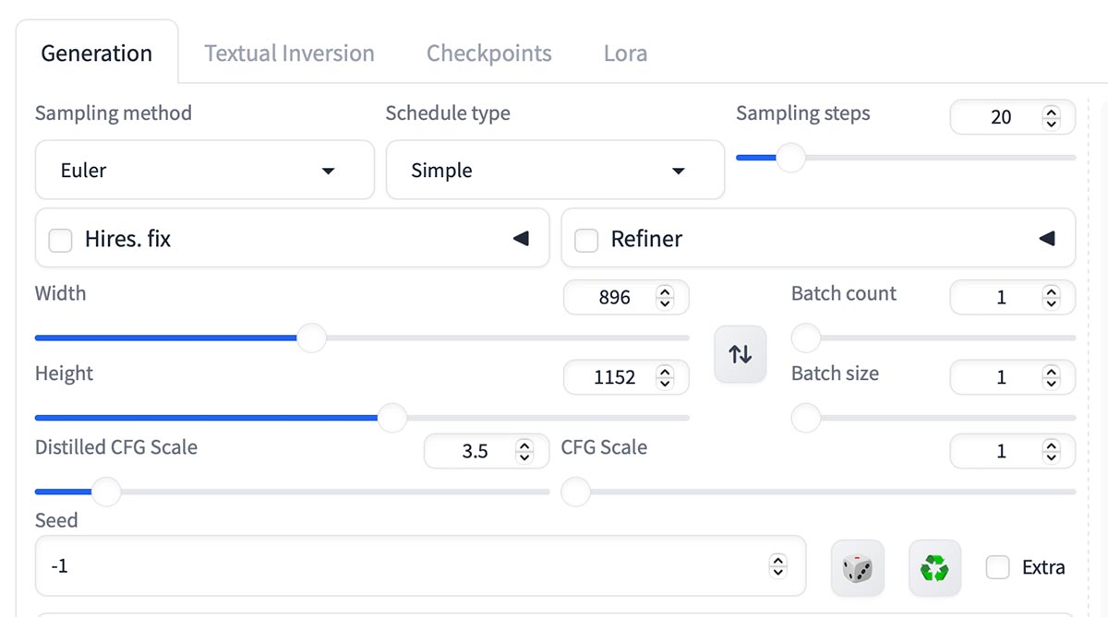Click the Distilled CFG Scale slider handle
1108x617 pixels.
106,492
